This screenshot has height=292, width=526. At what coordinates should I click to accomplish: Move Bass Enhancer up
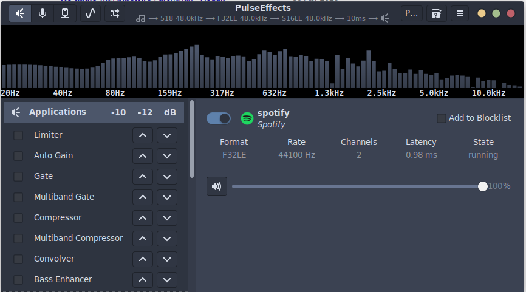click(x=143, y=280)
